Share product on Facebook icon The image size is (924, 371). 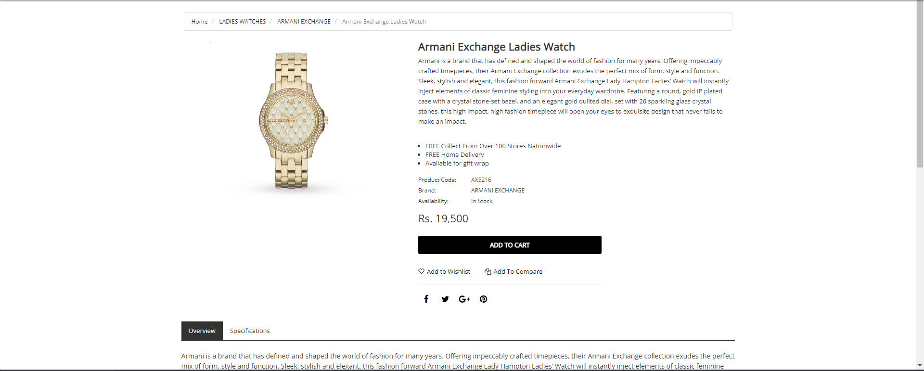click(x=426, y=299)
